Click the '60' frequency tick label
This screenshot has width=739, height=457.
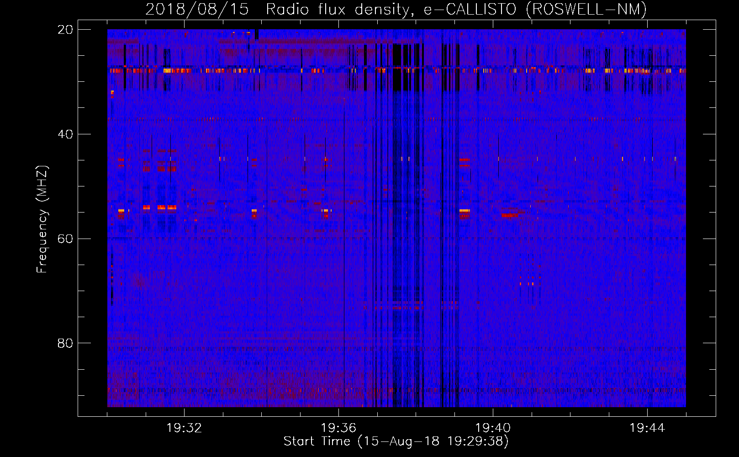65,239
